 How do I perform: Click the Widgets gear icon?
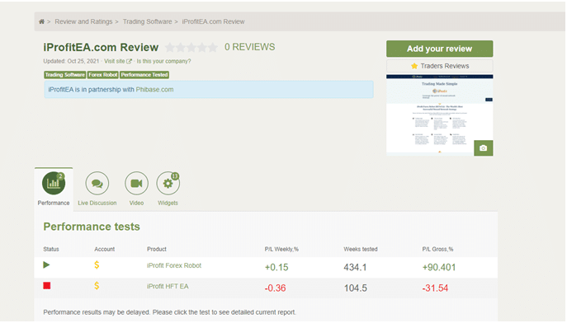coord(168,183)
